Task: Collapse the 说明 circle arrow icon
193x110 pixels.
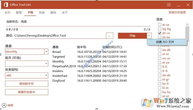Action: 4,105
